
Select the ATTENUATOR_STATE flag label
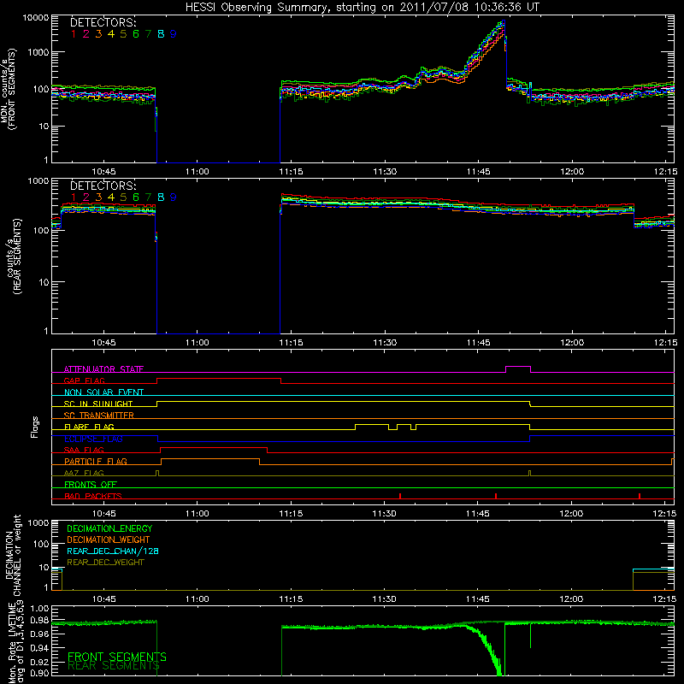(x=103, y=369)
